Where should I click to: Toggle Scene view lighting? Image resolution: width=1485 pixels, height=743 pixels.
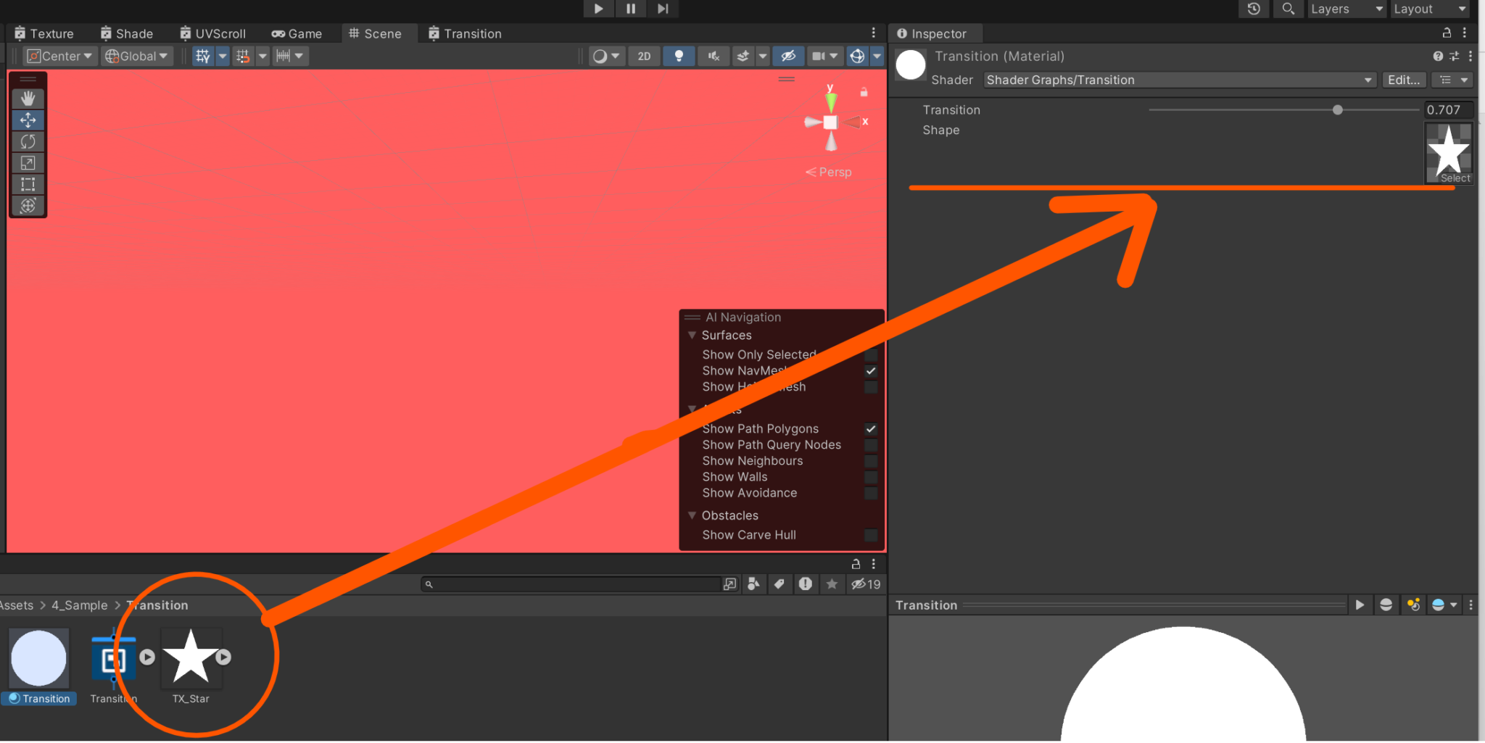tap(679, 56)
